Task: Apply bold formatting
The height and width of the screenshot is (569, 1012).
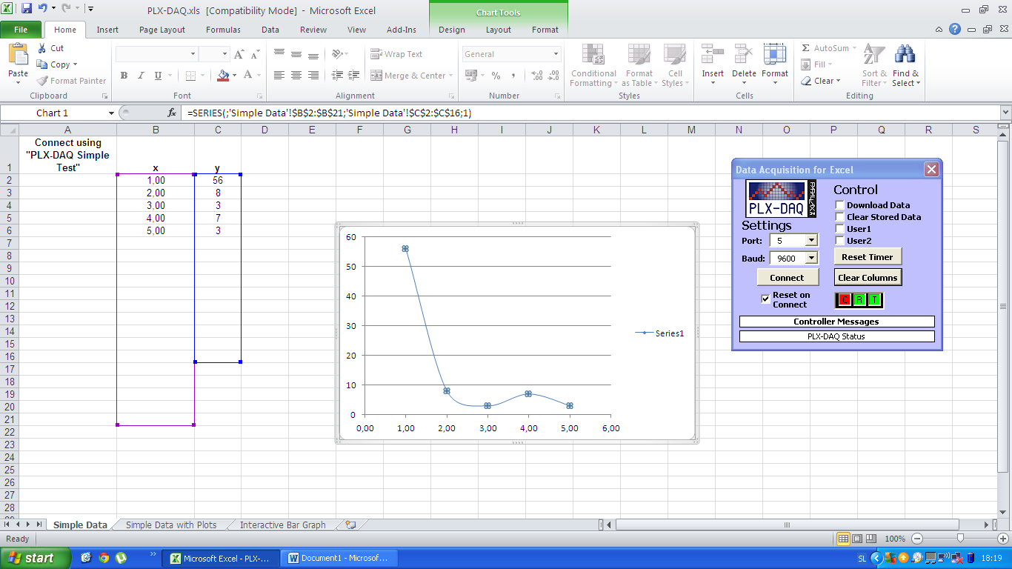Action: [x=124, y=76]
